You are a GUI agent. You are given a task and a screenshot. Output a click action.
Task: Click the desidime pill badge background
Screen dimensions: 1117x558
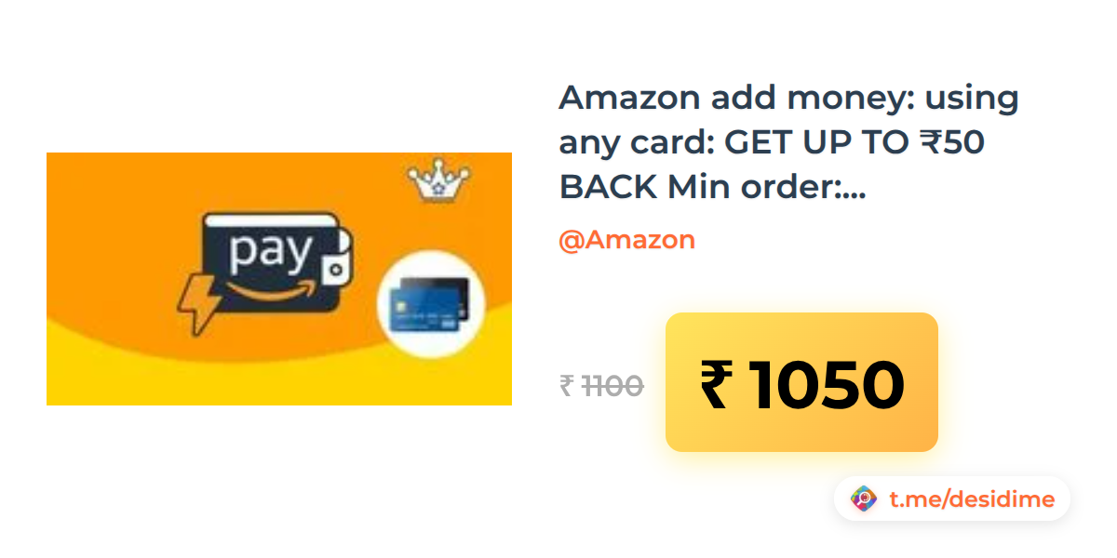[952, 499]
